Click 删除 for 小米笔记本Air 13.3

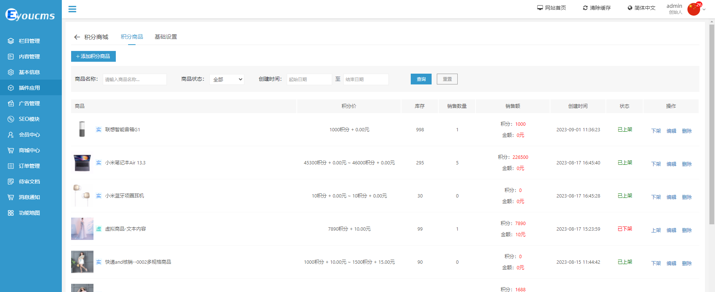tap(687, 164)
